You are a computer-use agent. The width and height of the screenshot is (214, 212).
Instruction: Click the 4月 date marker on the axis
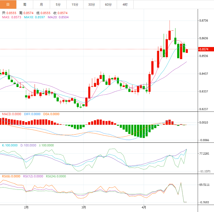click(144, 207)
